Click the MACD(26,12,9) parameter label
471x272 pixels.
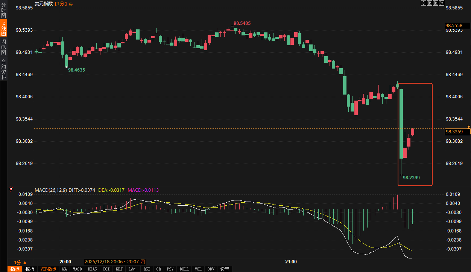tap(51, 190)
